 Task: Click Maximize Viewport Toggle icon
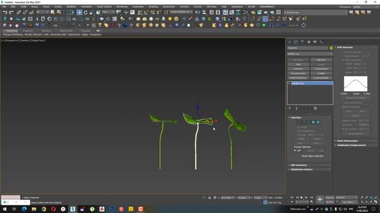point(376,202)
